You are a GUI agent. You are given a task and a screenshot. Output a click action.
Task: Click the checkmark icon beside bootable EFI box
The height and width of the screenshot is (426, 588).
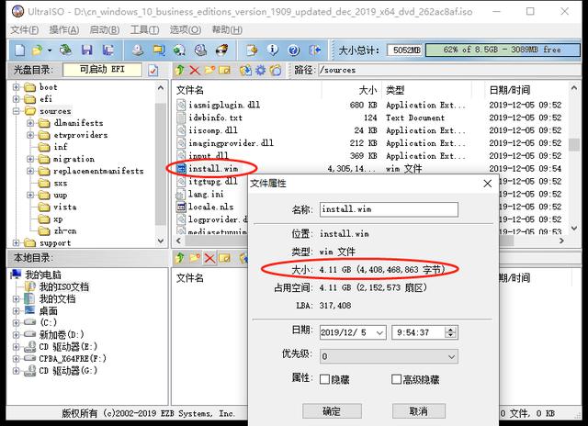click(153, 70)
